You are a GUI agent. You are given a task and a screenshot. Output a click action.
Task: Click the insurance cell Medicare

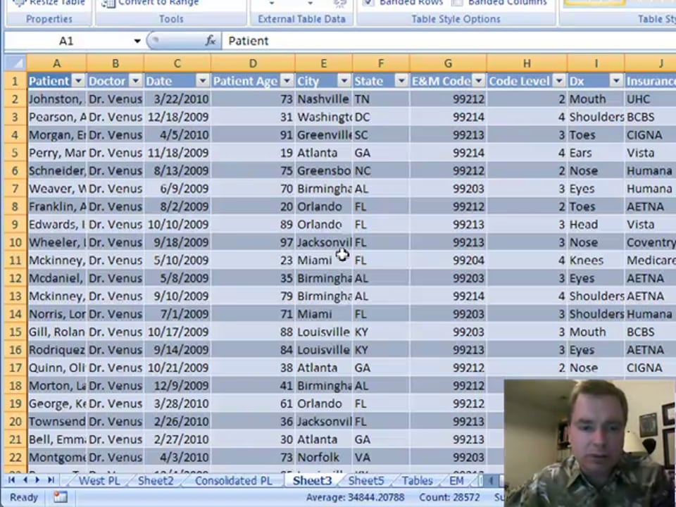click(650, 261)
